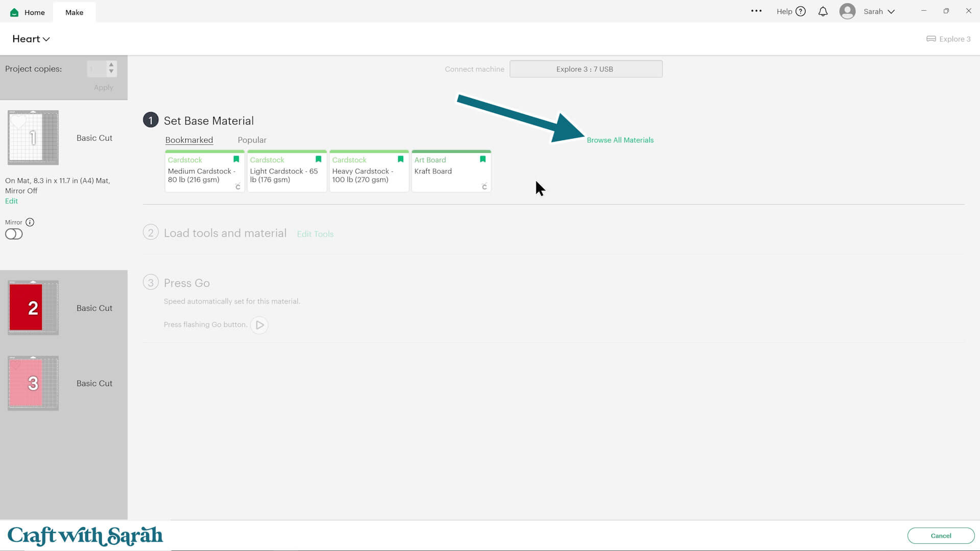
Task: Open the notifications bell
Action: (x=823, y=11)
